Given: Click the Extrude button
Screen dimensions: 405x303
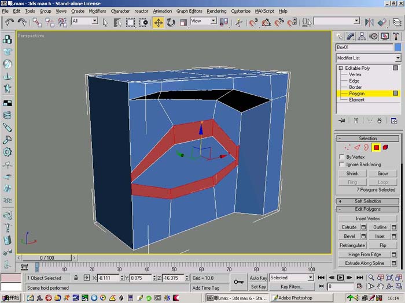Looking at the screenshot, I should pyautogui.click(x=349, y=227).
